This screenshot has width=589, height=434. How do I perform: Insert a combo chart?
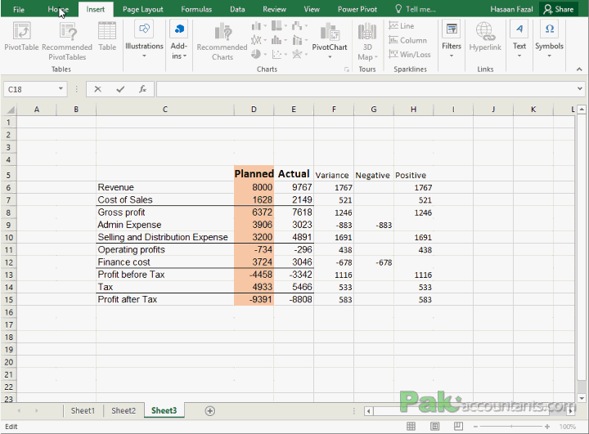point(299,40)
